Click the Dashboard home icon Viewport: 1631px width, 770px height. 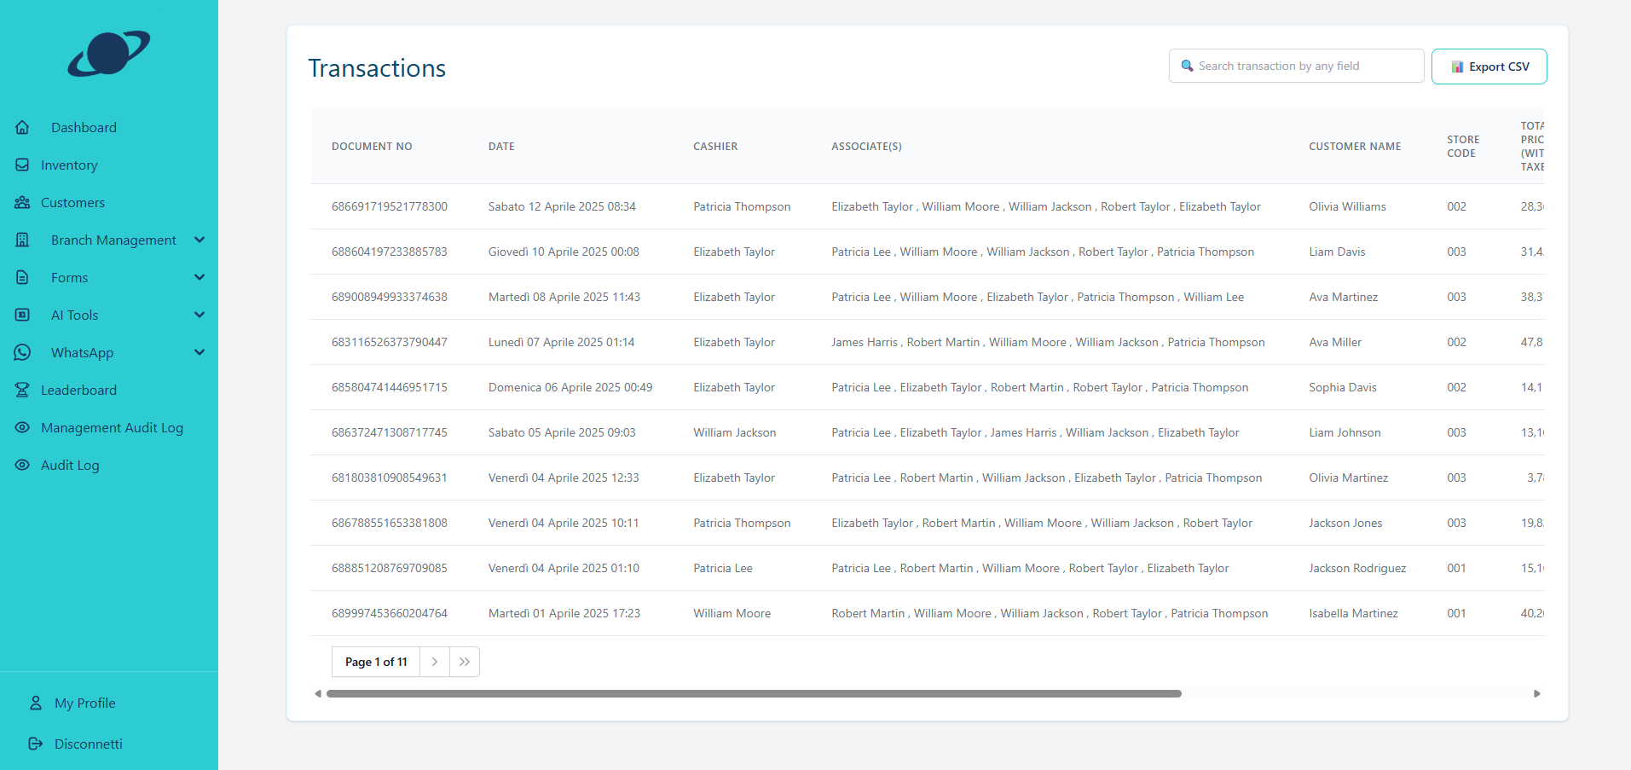23,128
